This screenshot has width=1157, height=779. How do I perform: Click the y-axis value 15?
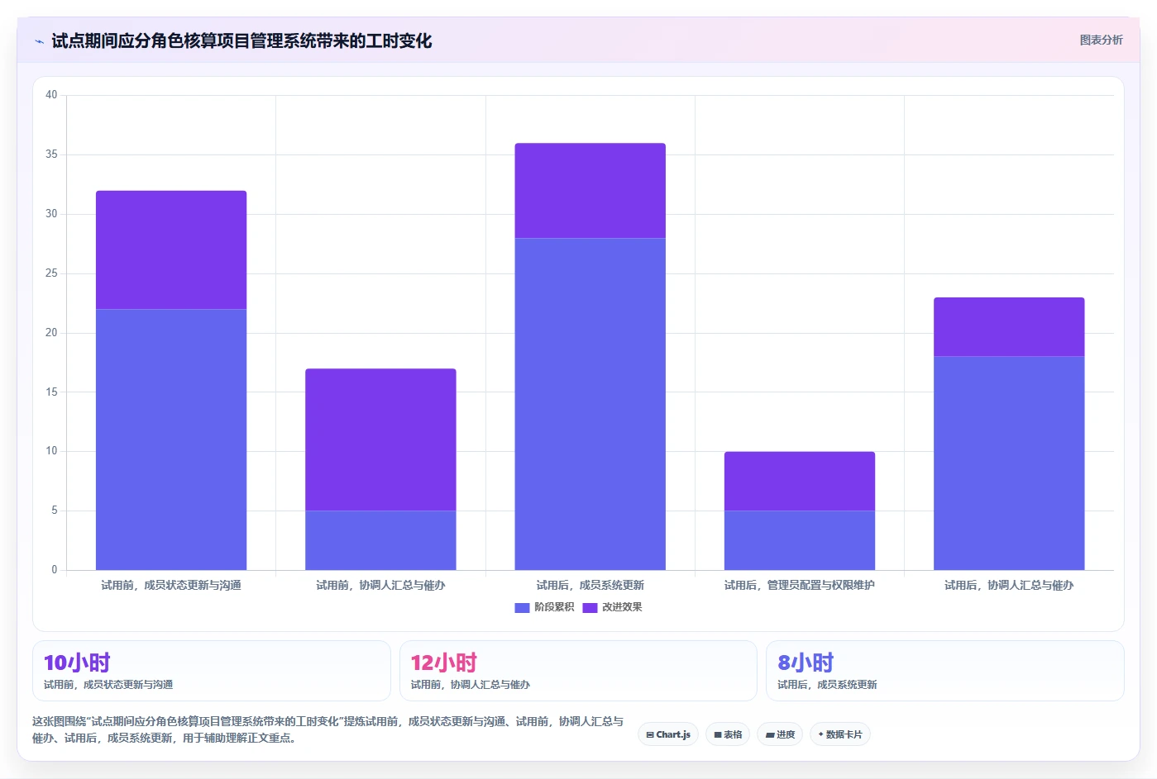pos(51,392)
